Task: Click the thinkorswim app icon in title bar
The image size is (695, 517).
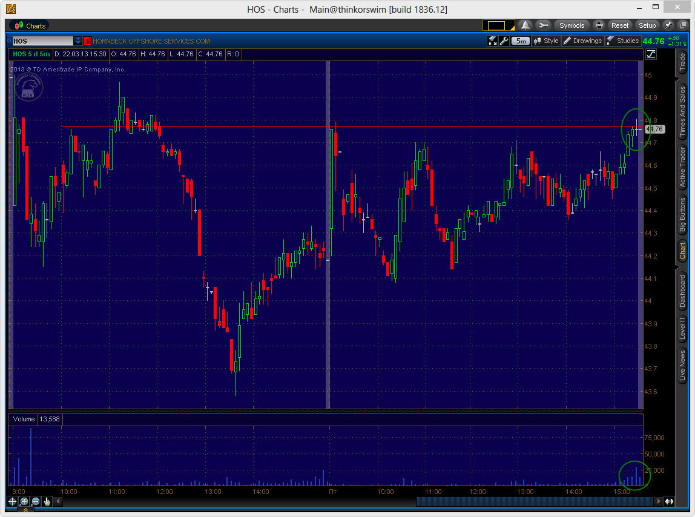Action: pyautogui.click(x=11, y=9)
